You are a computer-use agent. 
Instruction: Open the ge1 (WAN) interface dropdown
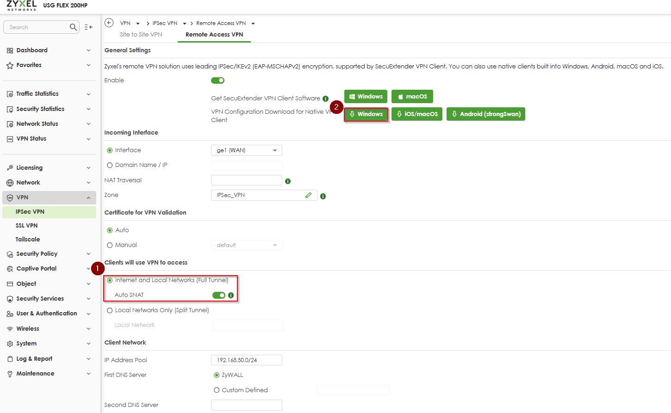(246, 150)
